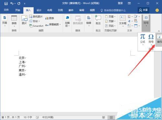
Task: Click the text 上海 in the document
Action: [22, 62]
